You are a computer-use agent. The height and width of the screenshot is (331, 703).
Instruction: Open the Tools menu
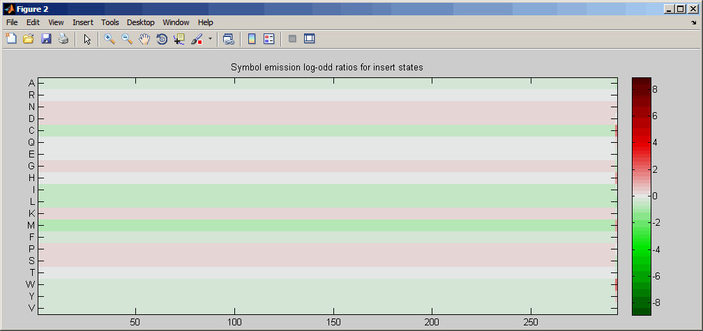coord(110,22)
